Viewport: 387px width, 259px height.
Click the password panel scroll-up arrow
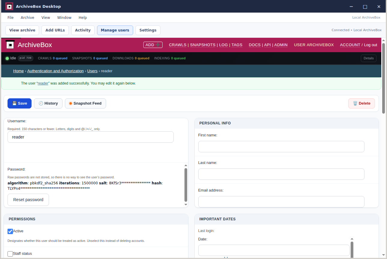[x=186, y=165]
